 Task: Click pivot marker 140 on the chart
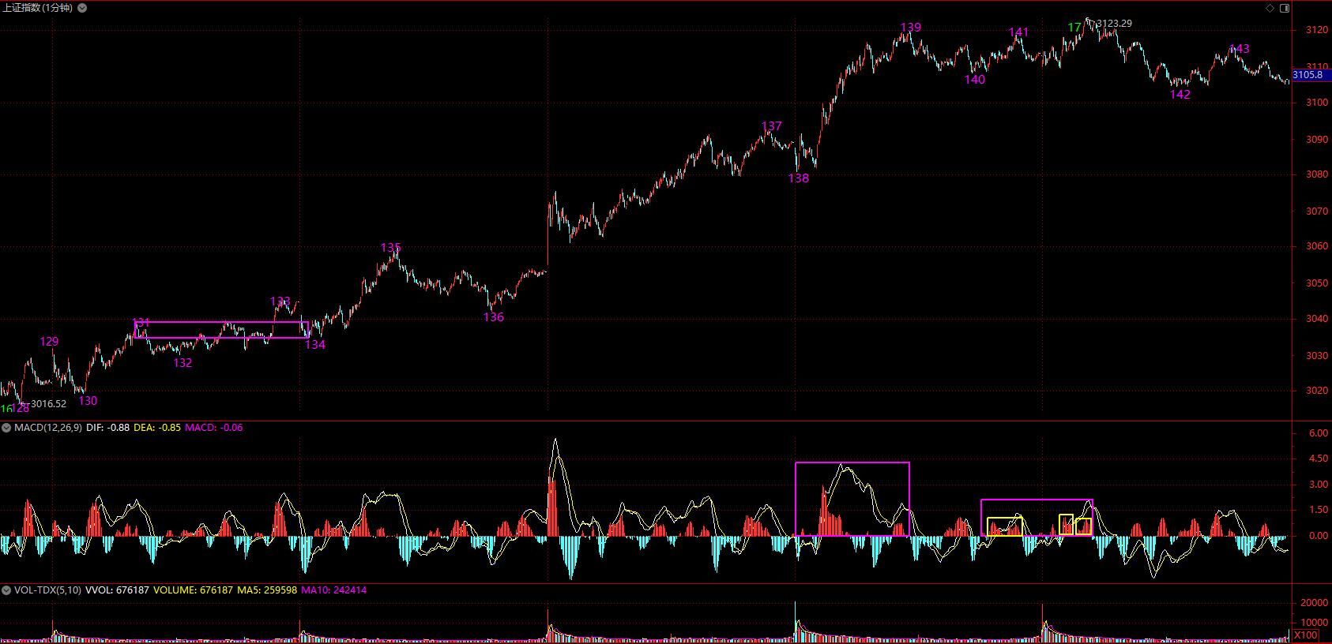pos(975,80)
